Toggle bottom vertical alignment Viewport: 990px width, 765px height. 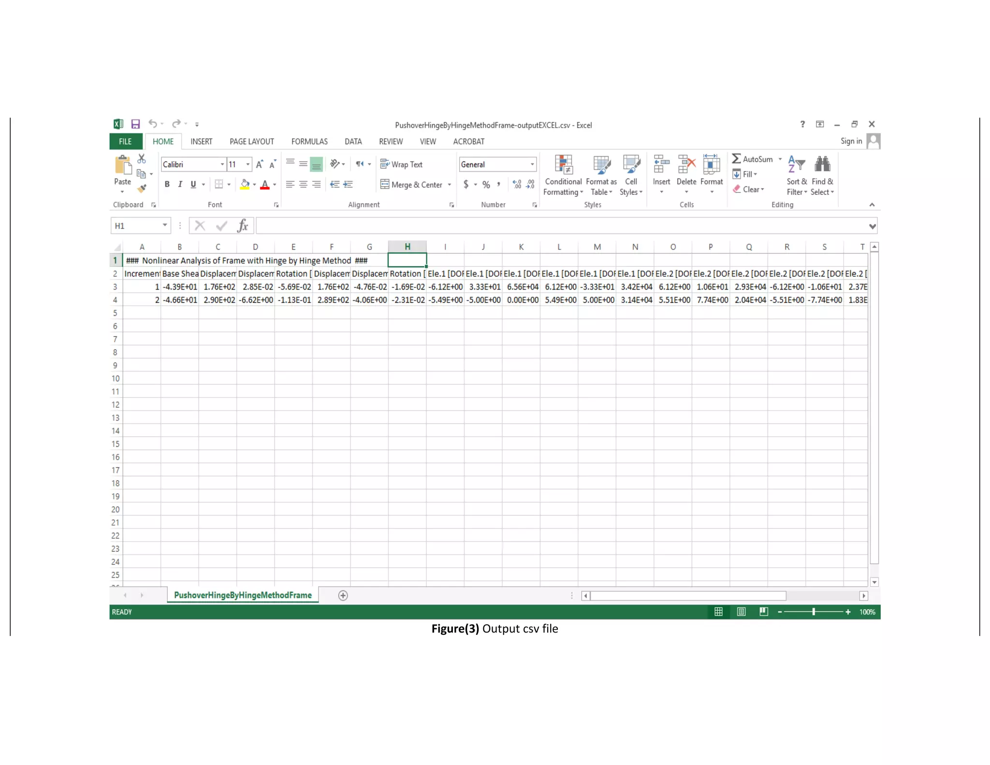click(316, 164)
